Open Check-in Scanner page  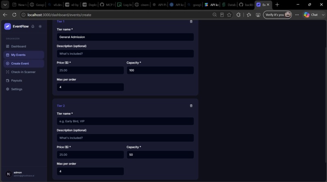(x=24, y=72)
